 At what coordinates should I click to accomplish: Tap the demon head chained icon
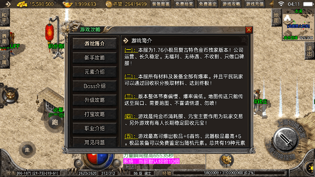click(10, 95)
